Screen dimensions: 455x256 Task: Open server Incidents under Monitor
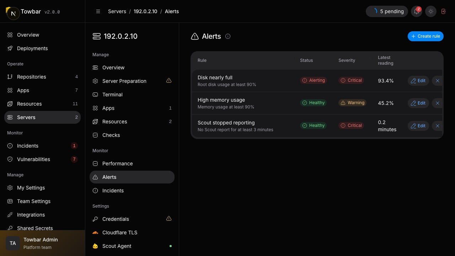132,191
